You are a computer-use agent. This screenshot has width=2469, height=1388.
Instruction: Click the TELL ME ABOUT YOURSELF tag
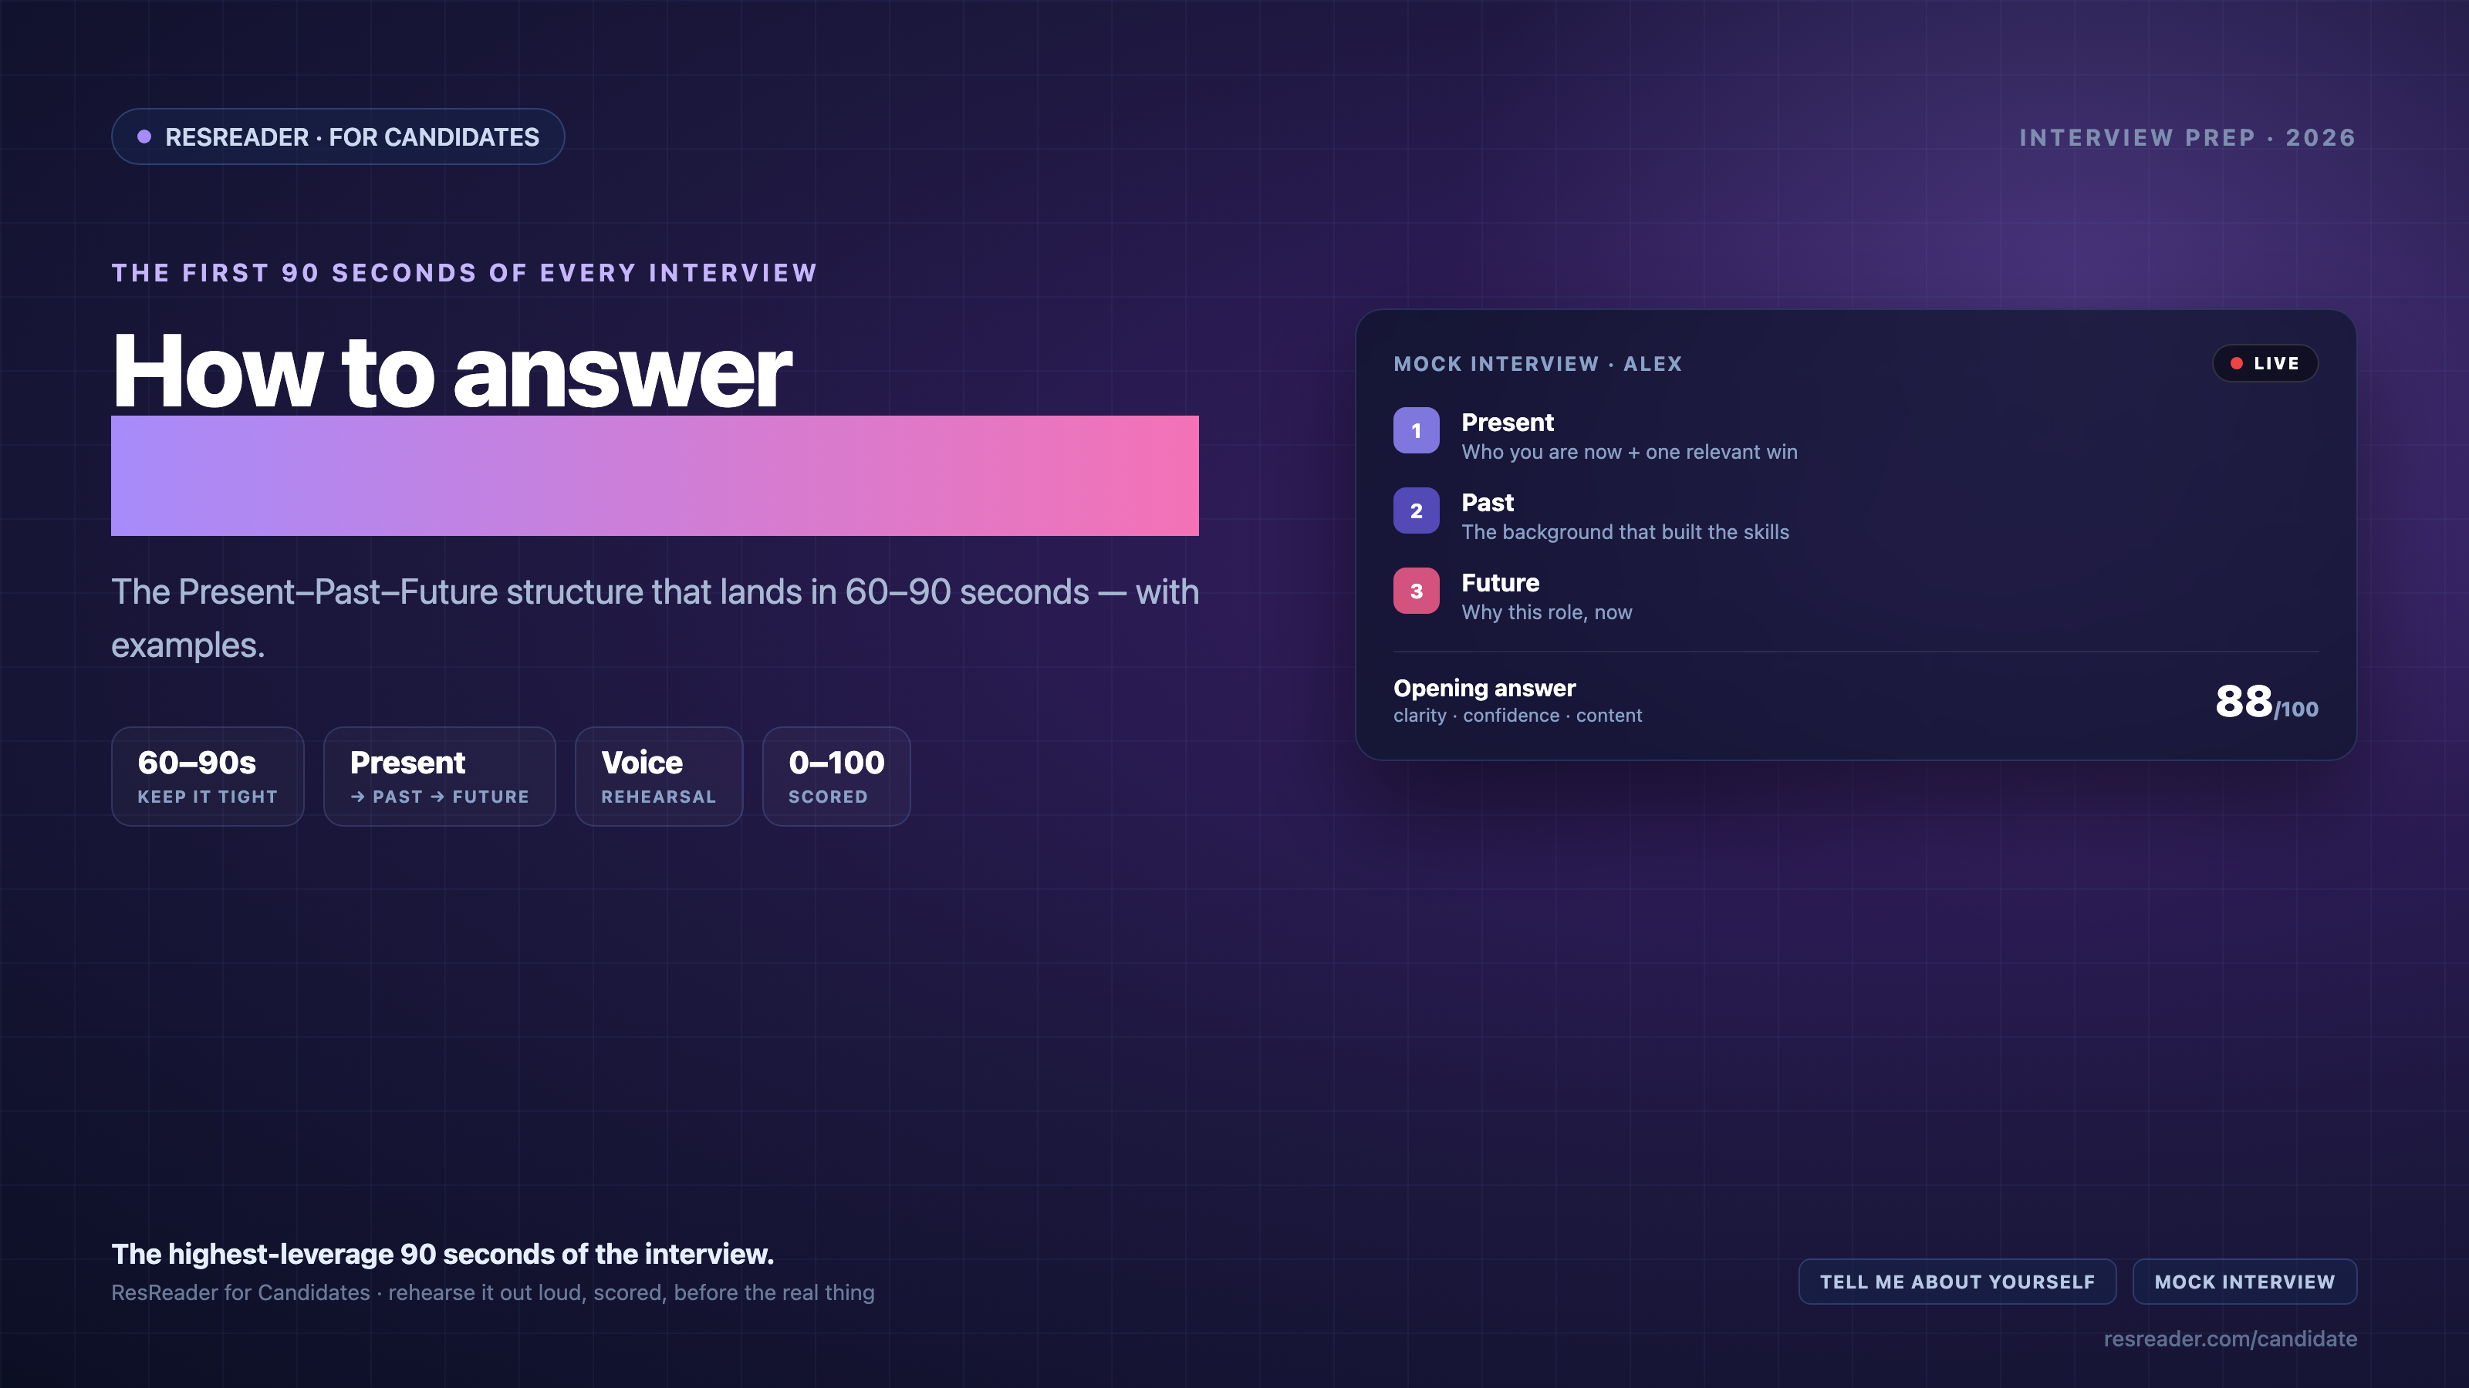coord(1957,1282)
